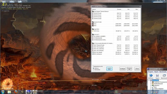Click ASUS G73 EC sensor group icon

click(x=93, y=22)
